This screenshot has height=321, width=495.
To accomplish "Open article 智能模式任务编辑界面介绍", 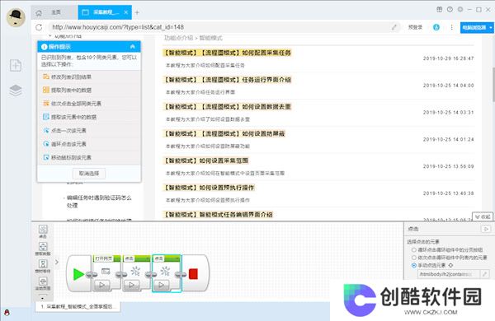I will [x=218, y=215].
